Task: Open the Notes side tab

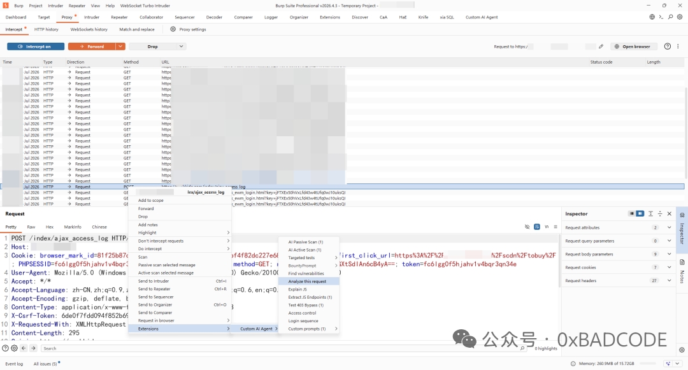Action: 682,272
